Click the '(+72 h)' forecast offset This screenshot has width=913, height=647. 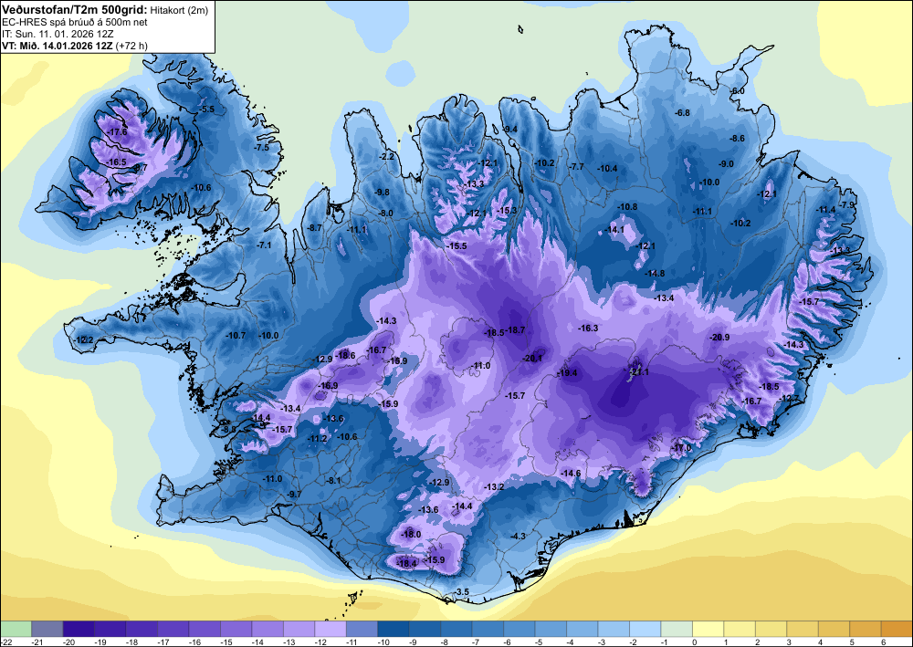131,46
